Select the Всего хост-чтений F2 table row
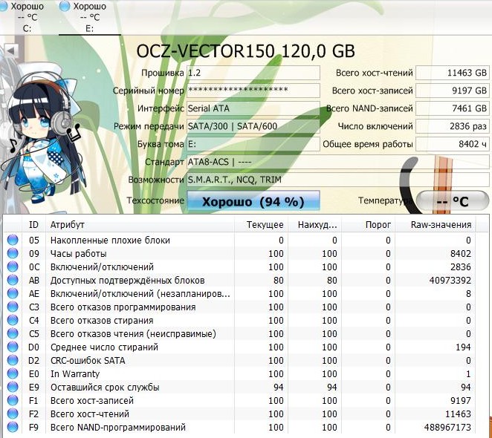The width and height of the screenshot is (492, 438). [240, 414]
